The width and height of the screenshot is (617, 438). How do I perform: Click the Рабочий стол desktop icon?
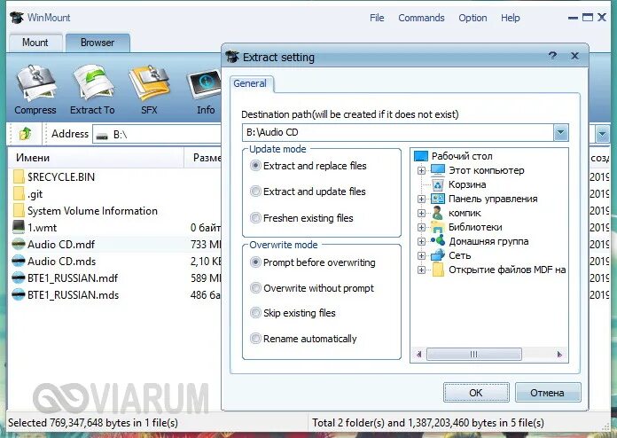(x=421, y=156)
